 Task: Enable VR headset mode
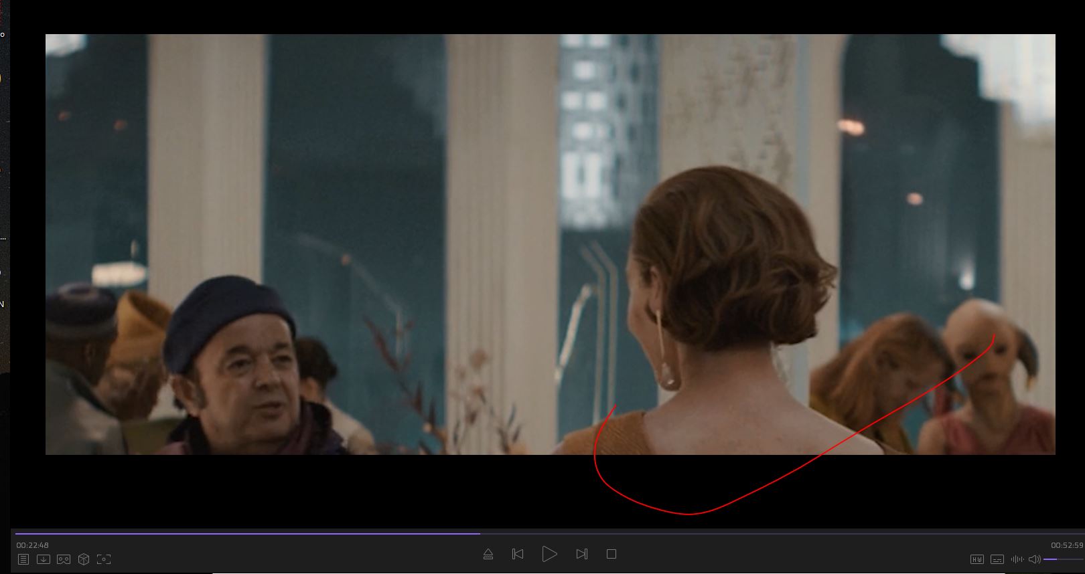point(64,559)
